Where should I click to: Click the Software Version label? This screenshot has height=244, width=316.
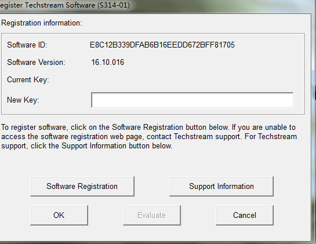pyautogui.click(x=36, y=62)
